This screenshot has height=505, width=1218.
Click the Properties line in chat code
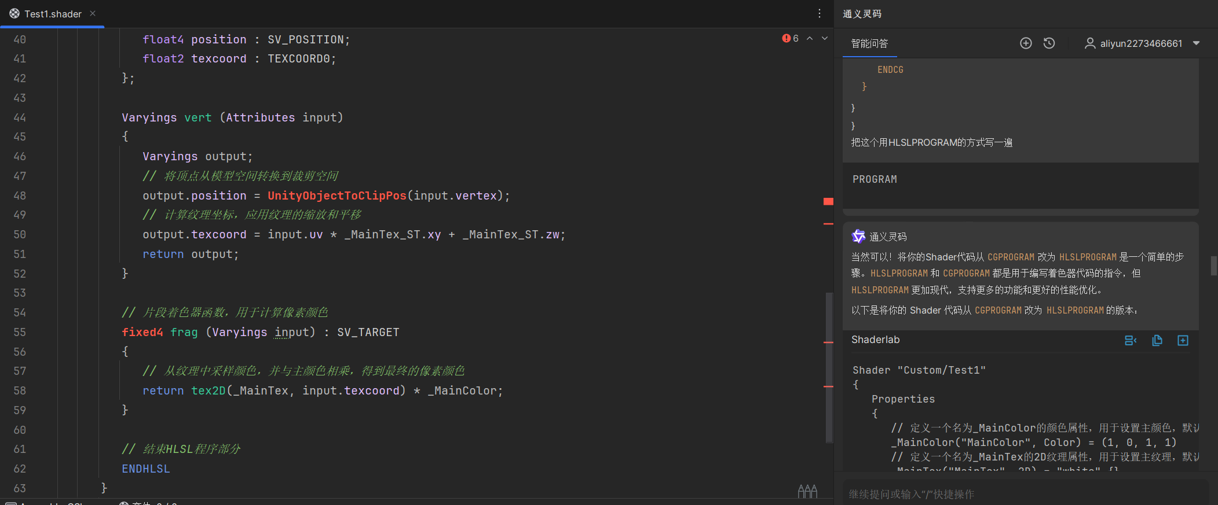(x=903, y=399)
